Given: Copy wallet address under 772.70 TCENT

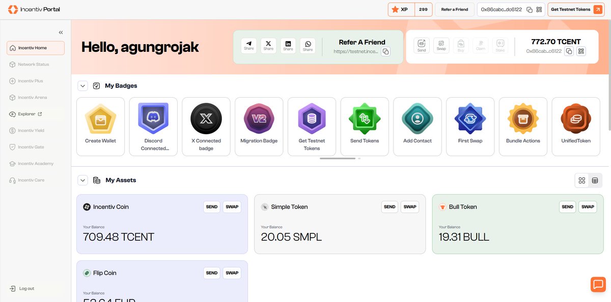Looking at the screenshot, I should 569,51.
